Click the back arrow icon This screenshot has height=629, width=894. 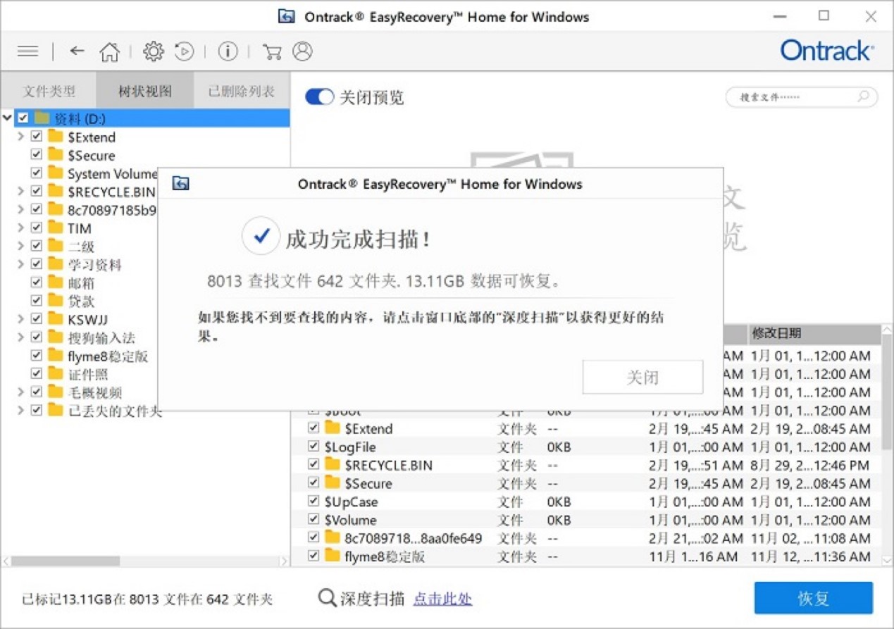point(77,51)
